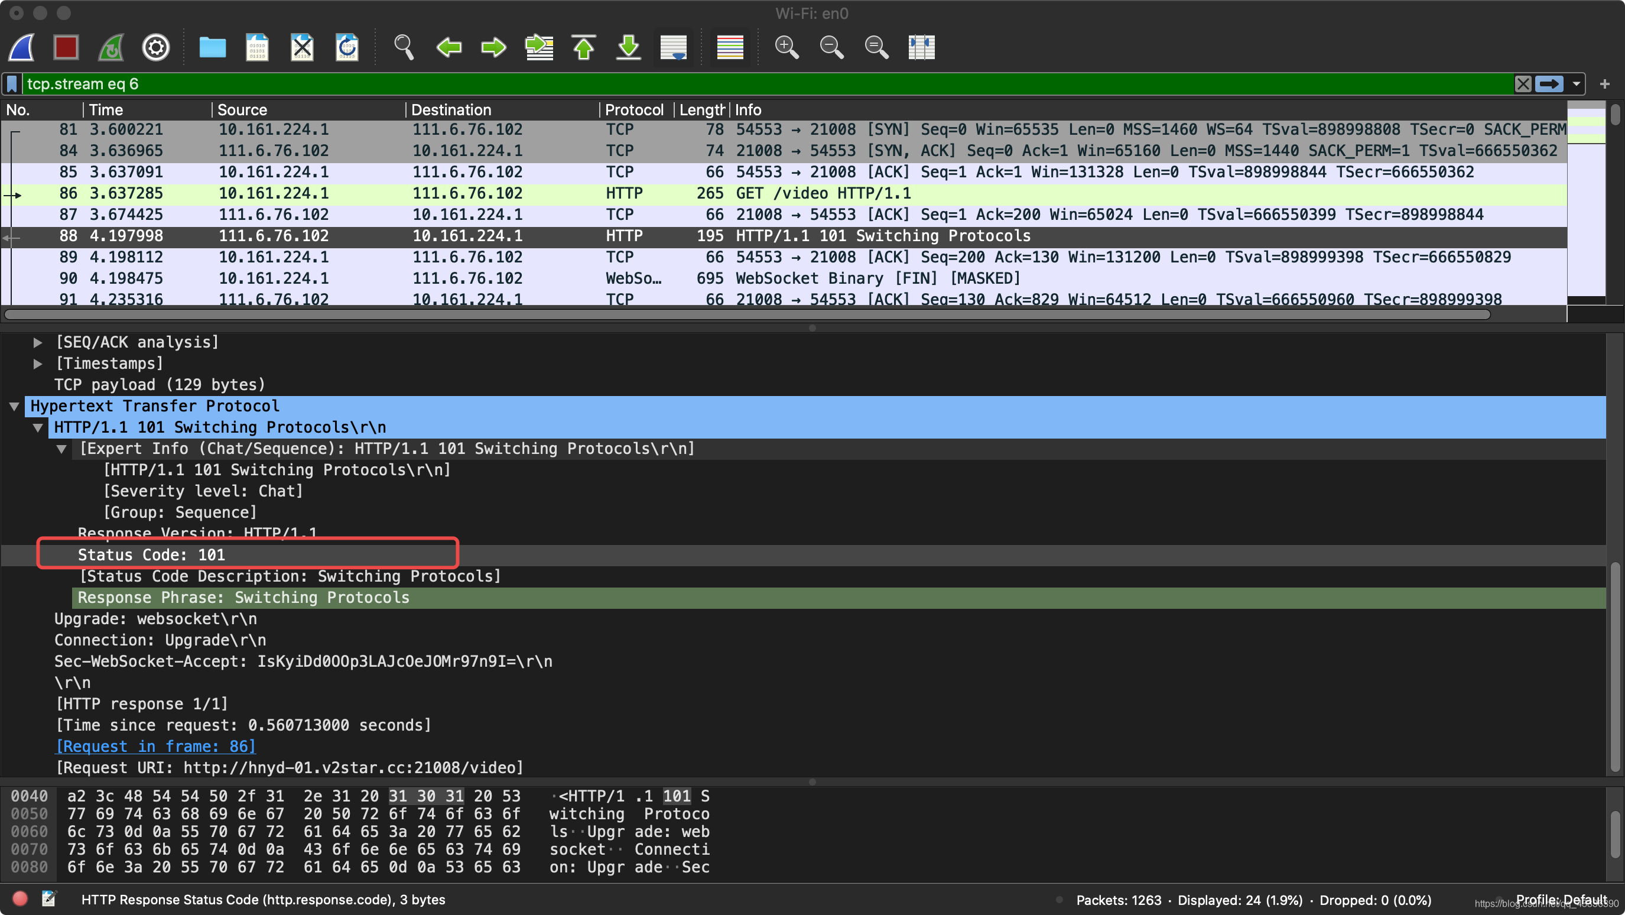The image size is (1625, 915).
Task: Sort packet list by Info column
Action: point(1148,110)
